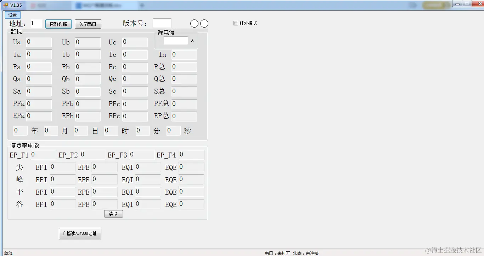This screenshot has height=256, width=484.
Task: Click the Q总 value field
Action: [x=184, y=79]
